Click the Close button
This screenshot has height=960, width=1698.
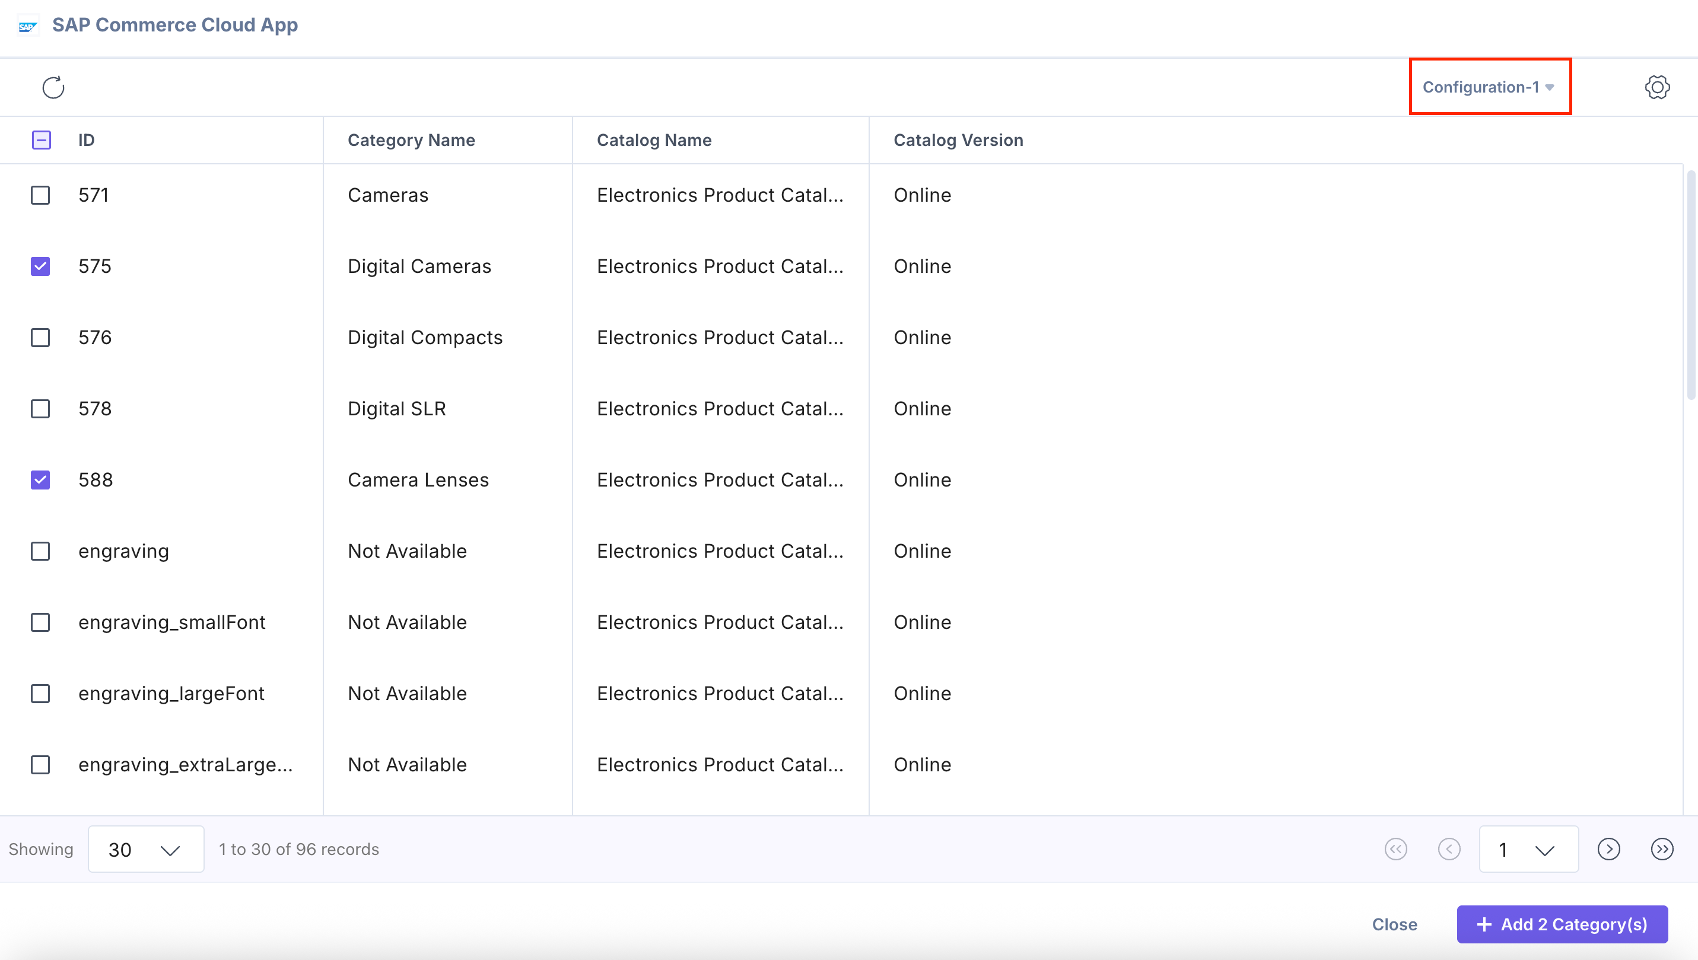pos(1394,924)
